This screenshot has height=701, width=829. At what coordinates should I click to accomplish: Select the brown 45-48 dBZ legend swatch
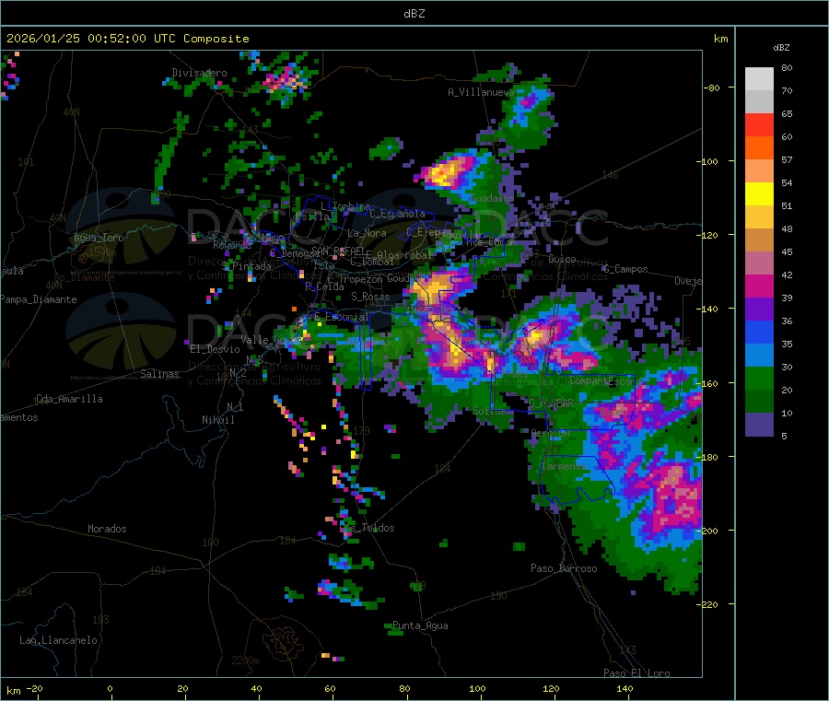(x=759, y=240)
